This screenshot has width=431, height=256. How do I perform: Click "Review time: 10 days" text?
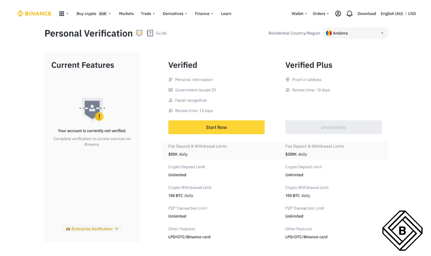coord(311,90)
